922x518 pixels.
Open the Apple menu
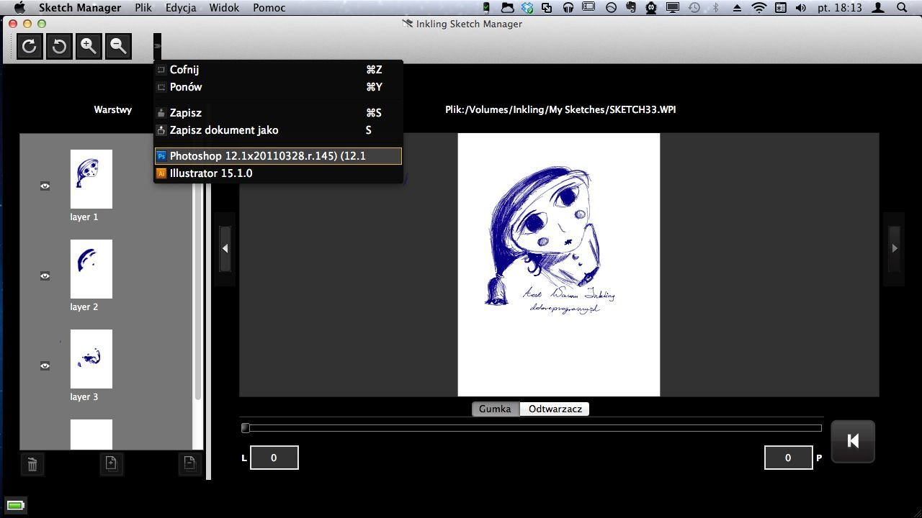tap(20, 8)
